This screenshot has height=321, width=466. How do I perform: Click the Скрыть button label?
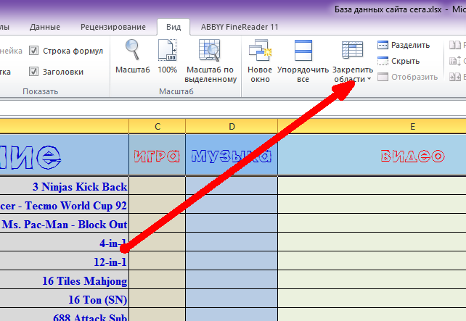pyautogui.click(x=405, y=61)
